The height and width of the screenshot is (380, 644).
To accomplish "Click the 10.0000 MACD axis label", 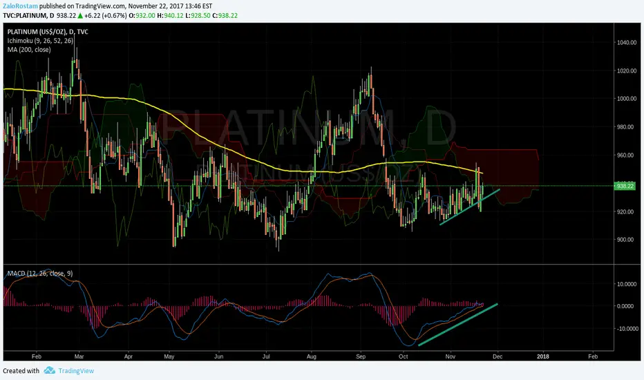I will (628, 284).
